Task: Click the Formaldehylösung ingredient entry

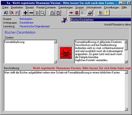Action: point(14,42)
